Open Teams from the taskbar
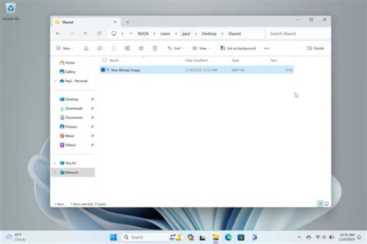This screenshot has width=367, height=244. tap(254, 237)
